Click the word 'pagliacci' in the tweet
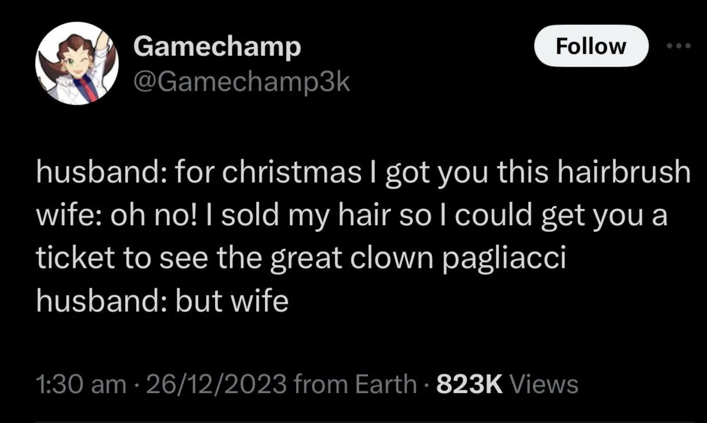Screen dimensions: 707x423 (x=505, y=259)
